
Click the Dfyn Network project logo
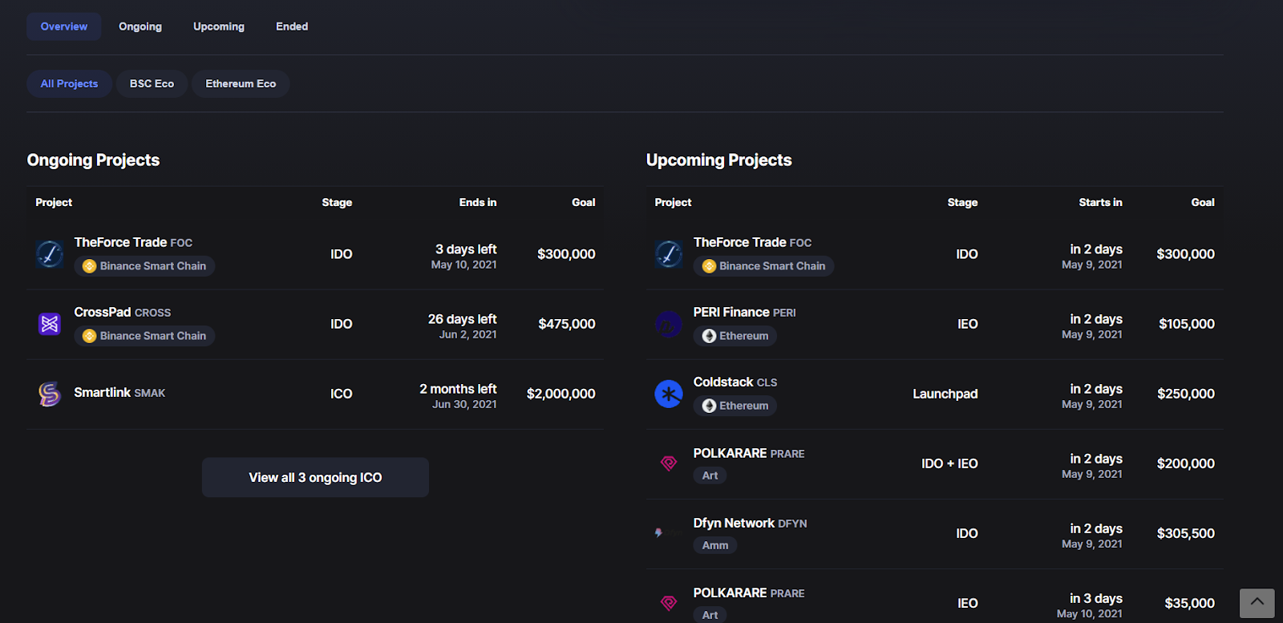pyautogui.click(x=669, y=533)
